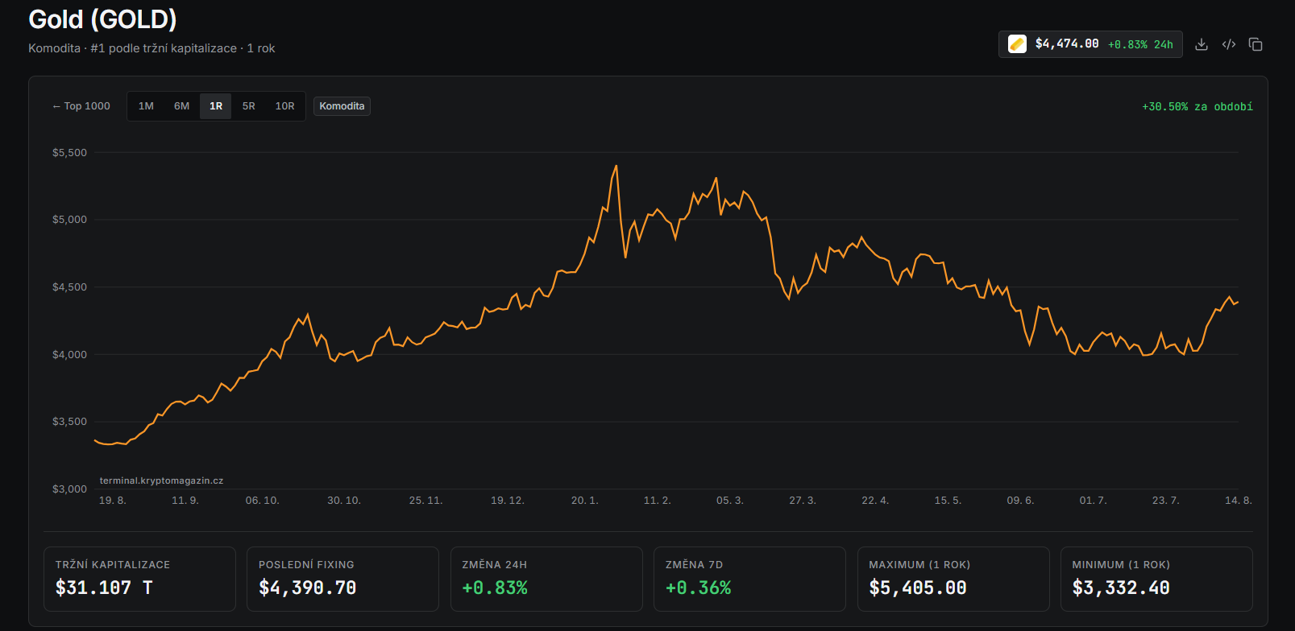The width and height of the screenshot is (1295, 631).
Task: Open embed code via the code brackets icon
Action: (x=1229, y=44)
